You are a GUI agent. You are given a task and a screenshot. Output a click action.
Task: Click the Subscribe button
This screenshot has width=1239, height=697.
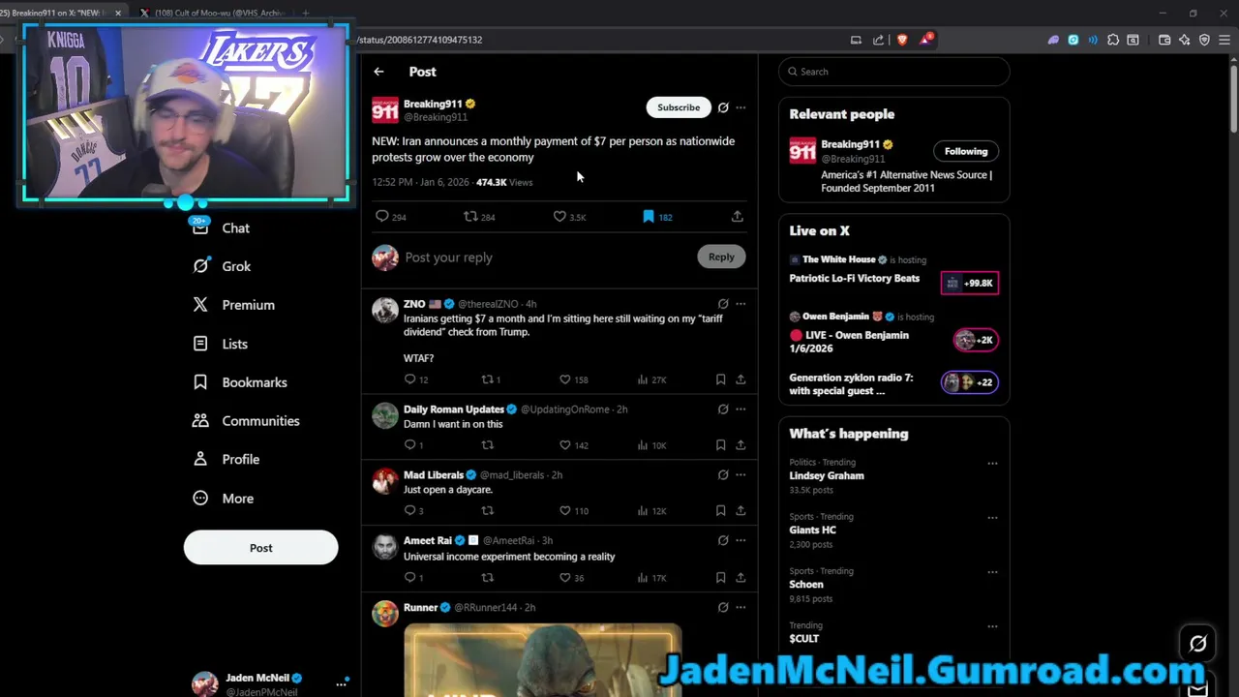[679, 107]
